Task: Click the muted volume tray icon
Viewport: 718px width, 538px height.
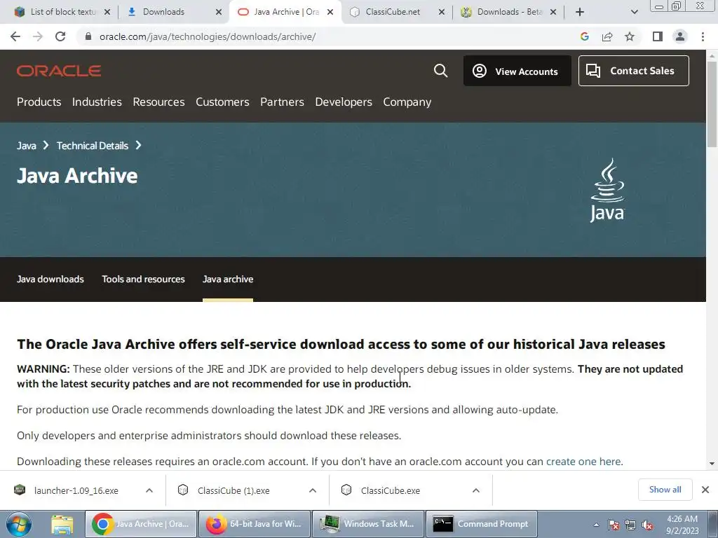Action: pos(647,525)
